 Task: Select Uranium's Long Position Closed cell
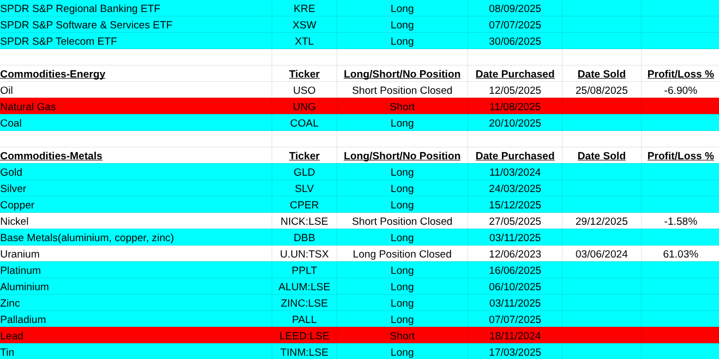tap(402, 254)
